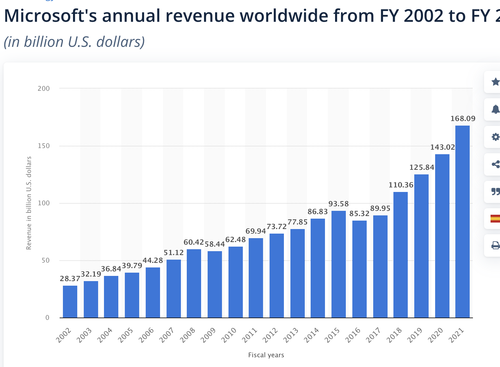The width and height of the screenshot is (500, 367).
Task: Click the 2021 bar labeled 168.09
Action: tap(463, 222)
